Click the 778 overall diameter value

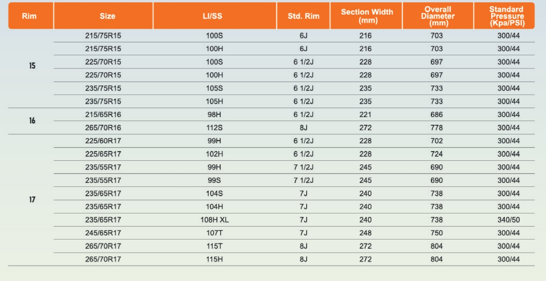pyautogui.click(x=436, y=128)
